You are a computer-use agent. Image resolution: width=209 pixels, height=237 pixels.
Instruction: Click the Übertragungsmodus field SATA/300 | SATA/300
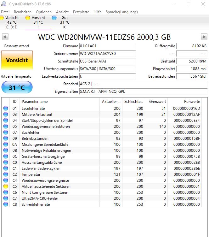pos(108,68)
